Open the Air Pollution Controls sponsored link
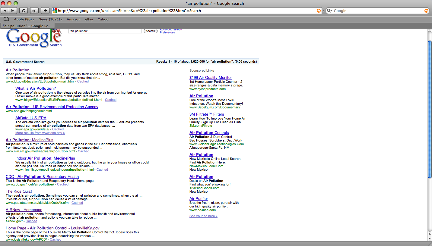The image size is (432, 246). pos(209,132)
